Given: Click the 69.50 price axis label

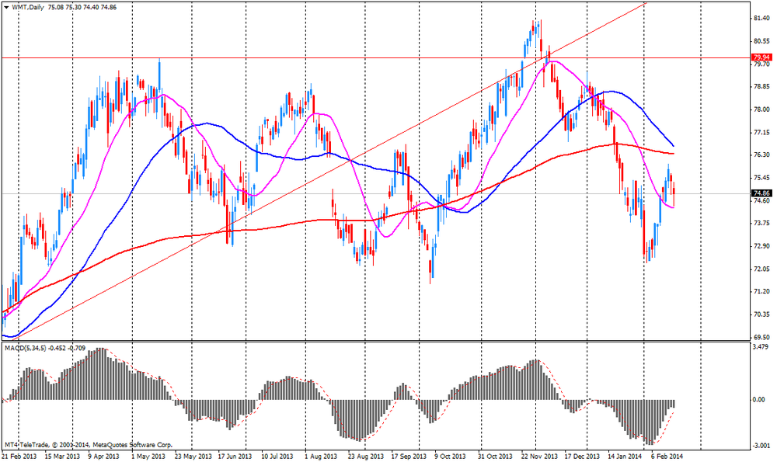Looking at the screenshot, I should (x=761, y=337).
